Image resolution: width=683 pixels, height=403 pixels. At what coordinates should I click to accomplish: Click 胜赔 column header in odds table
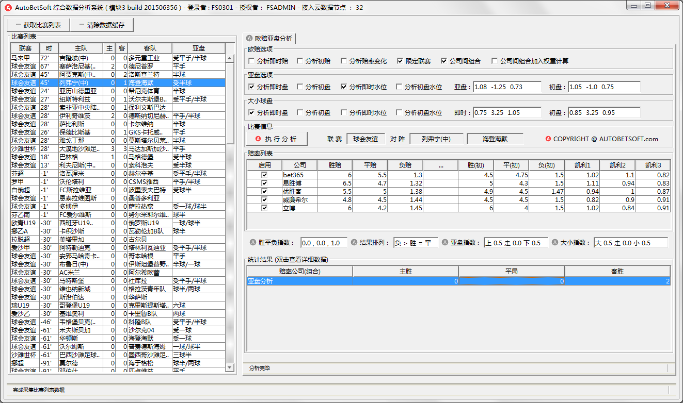click(335, 165)
